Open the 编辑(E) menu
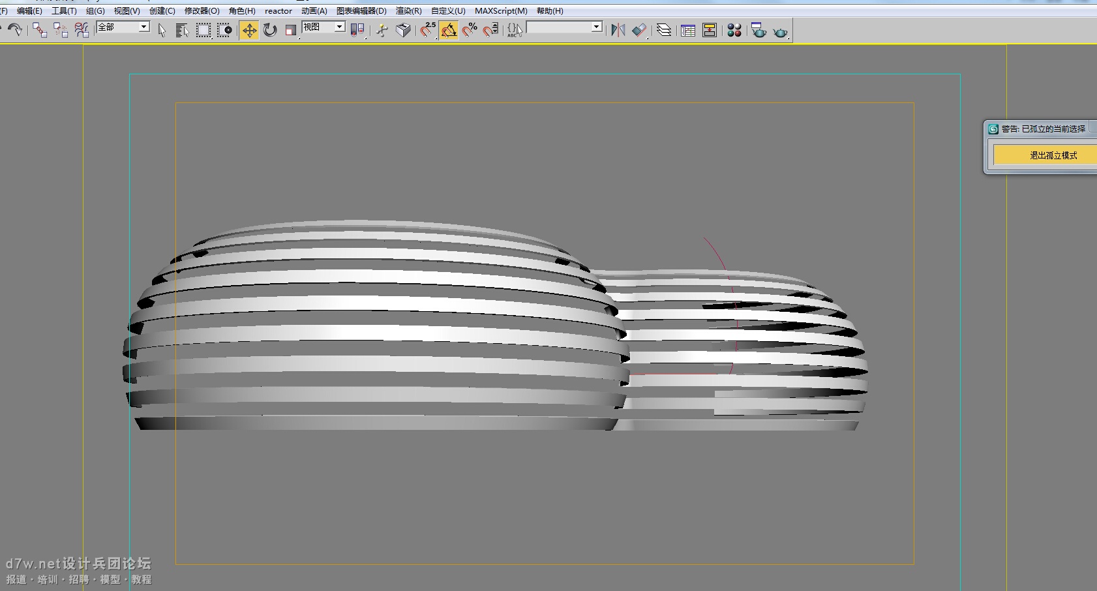This screenshot has height=591, width=1097. click(x=29, y=11)
